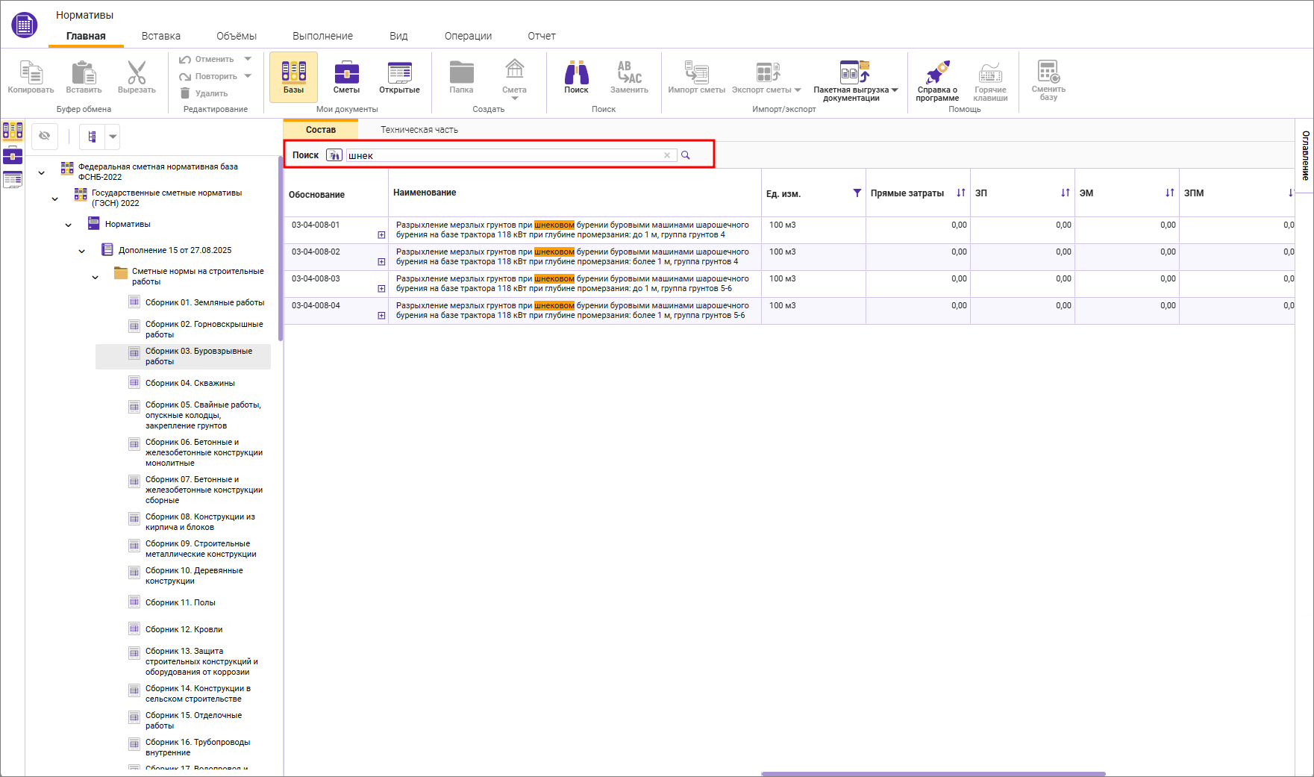Open the Открытые documents icon
This screenshot has height=777, width=1314.
399,76
